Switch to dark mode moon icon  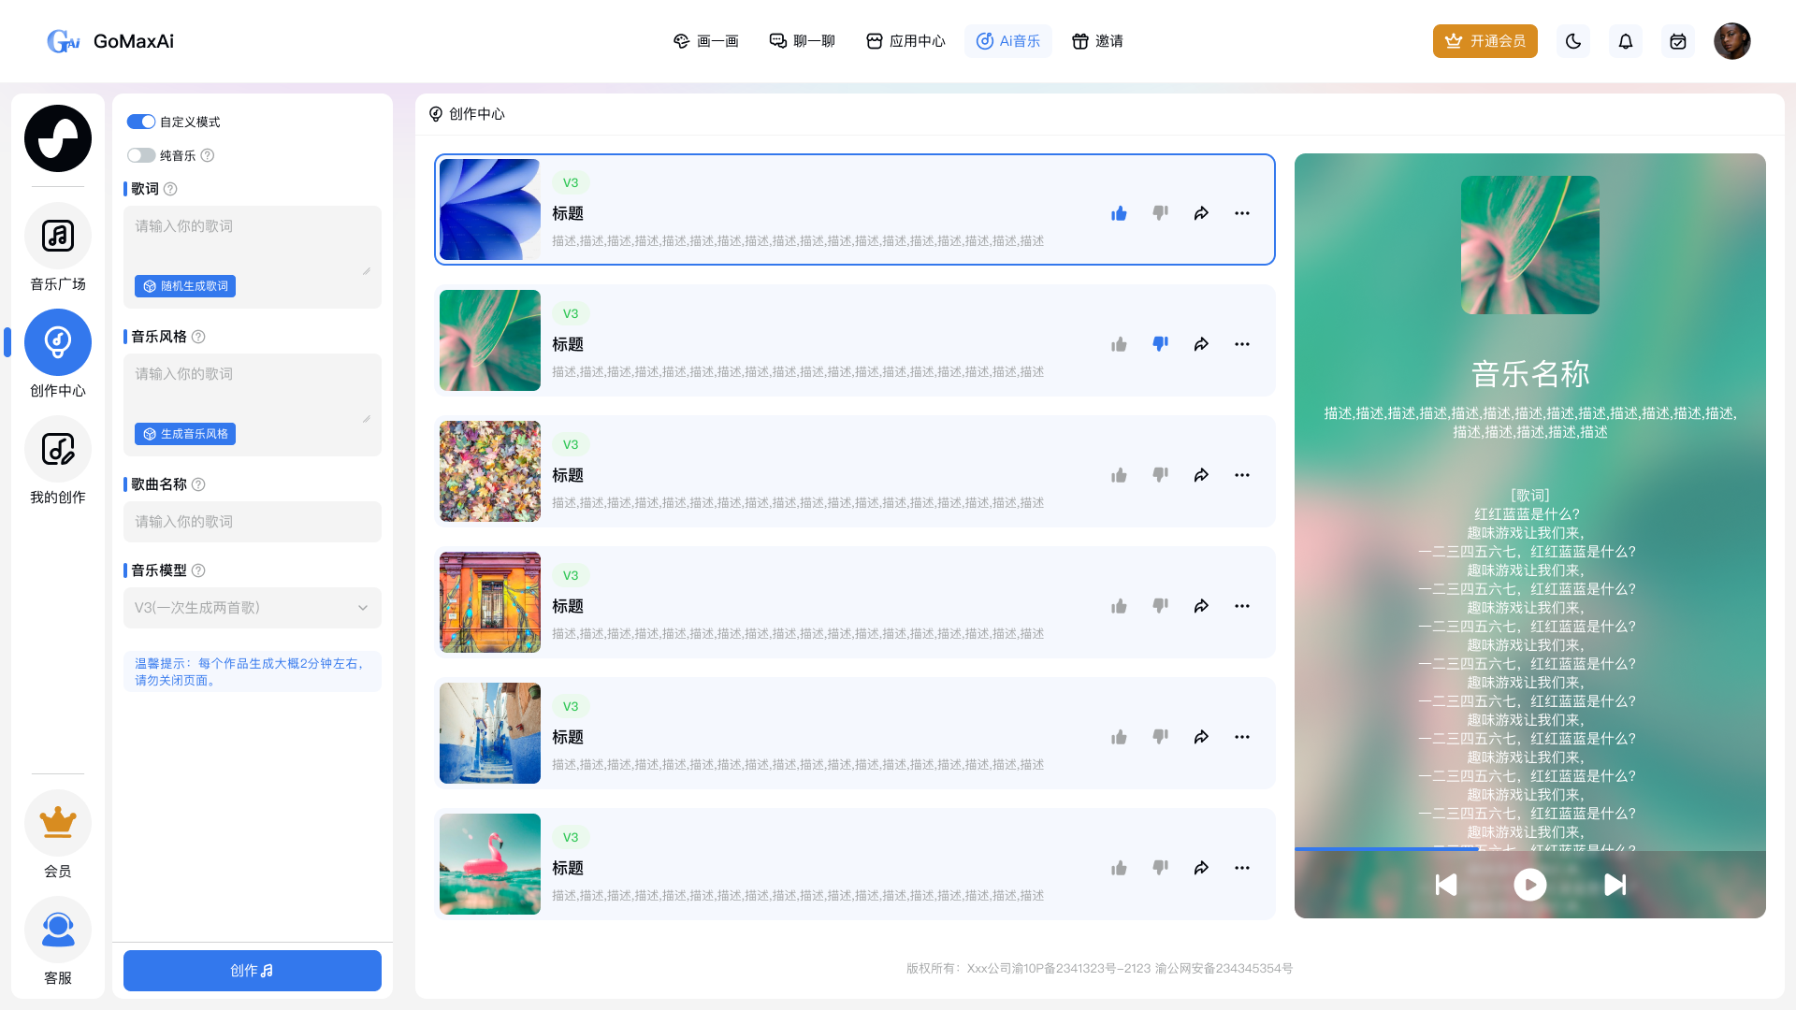click(1573, 41)
